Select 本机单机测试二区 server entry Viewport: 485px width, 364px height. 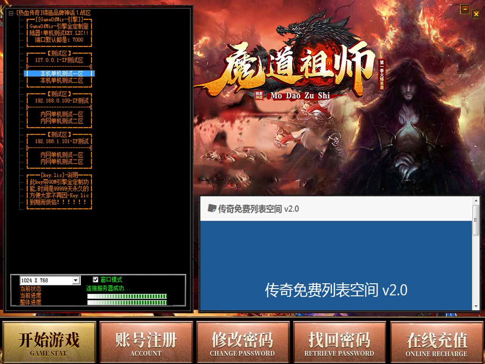(x=59, y=80)
